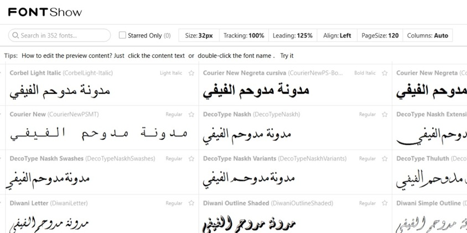467x233 pixels.
Task: Star the Courier New regular font
Action: (x=191, y=115)
